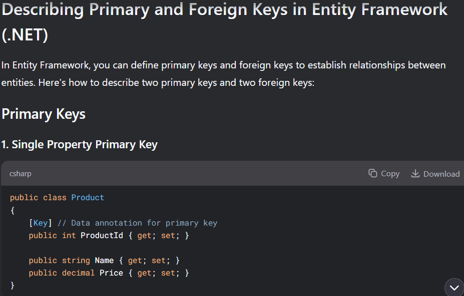Click the introductory paragraph about relationships

click(x=223, y=74)
